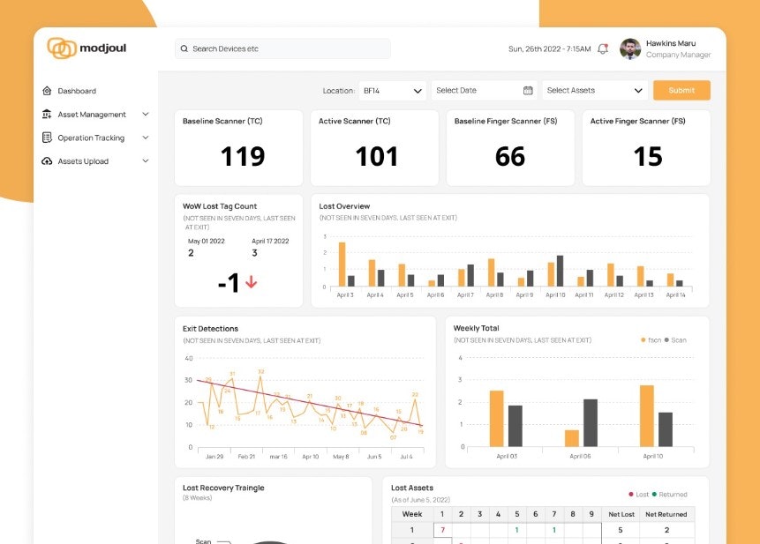Open Dashboard menu item
760x544 pixels.
pyautogui.click(x=77, y=91)
